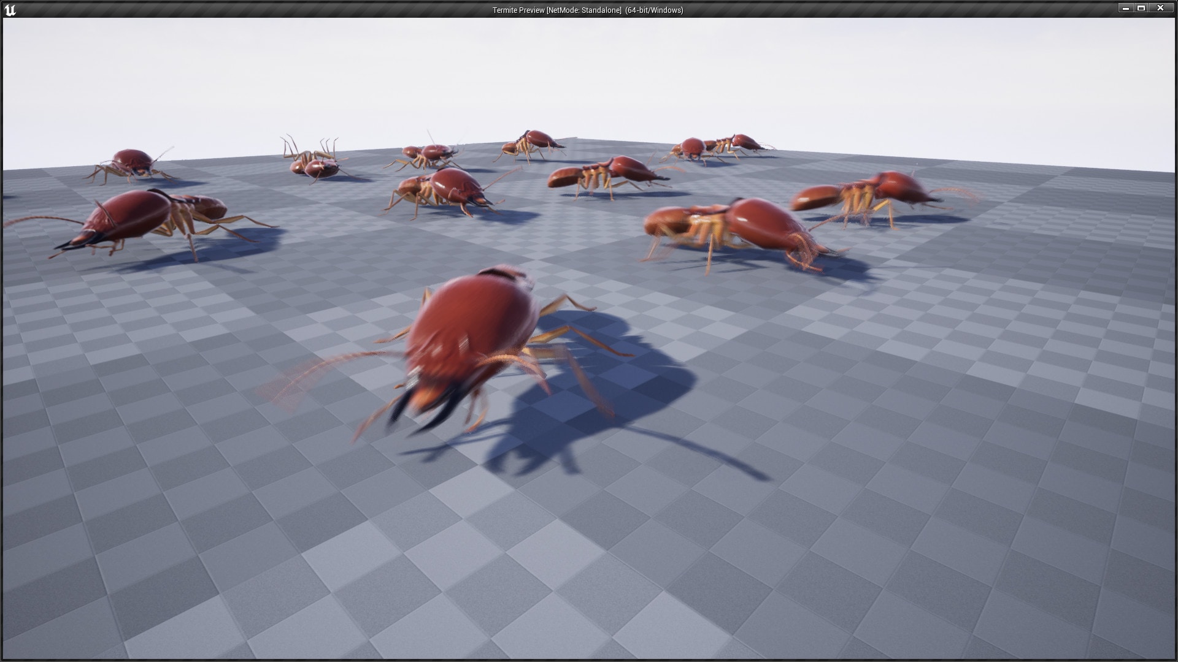Minimize the Termite Preview window

pos(1126,9)
